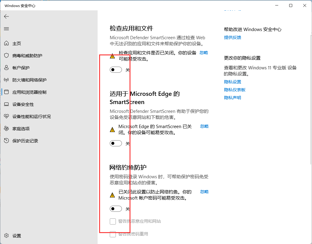
Task: Click the 隐私声明 link
Action: 233,98
